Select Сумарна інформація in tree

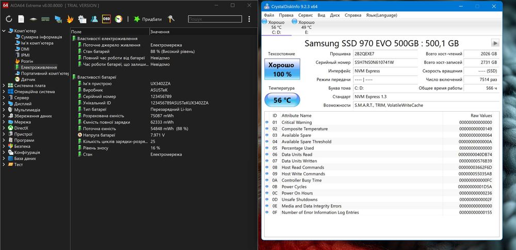[x=41, y=37]
